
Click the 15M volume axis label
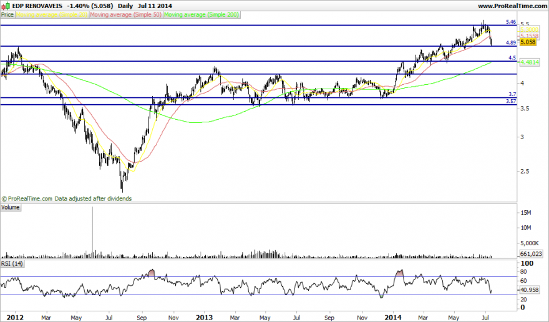pyautogui.click(x=527, y=213)
